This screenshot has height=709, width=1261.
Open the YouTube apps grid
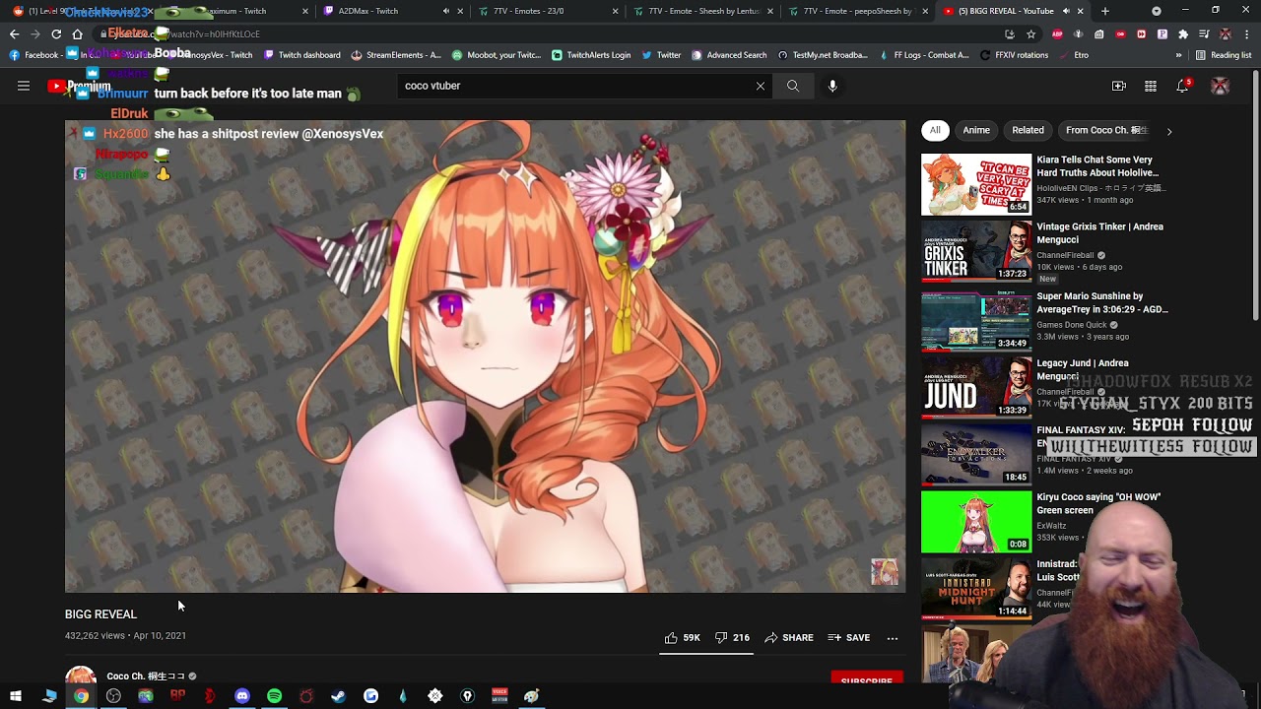point(1151,87)
